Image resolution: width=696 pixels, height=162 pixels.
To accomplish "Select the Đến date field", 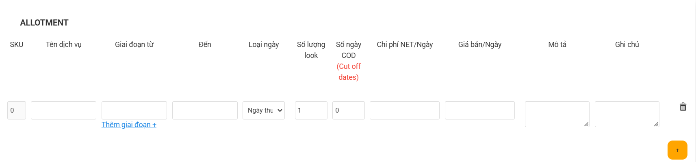I will [205, 110].
